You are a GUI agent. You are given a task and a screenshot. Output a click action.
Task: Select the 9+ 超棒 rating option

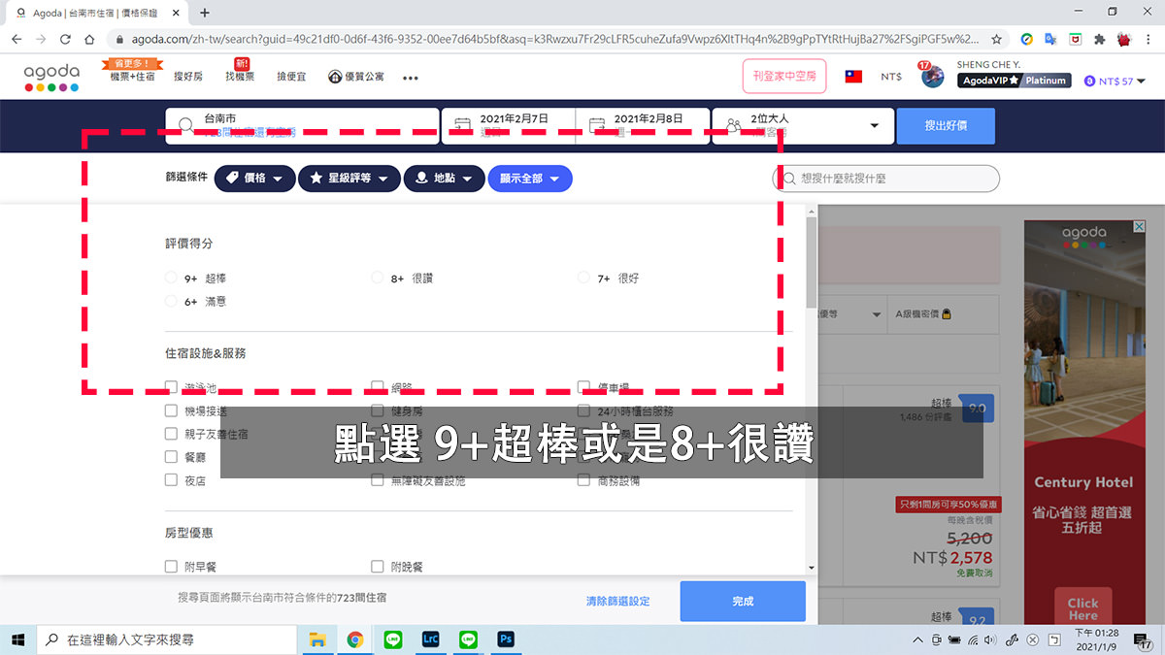tap(171, 278)
